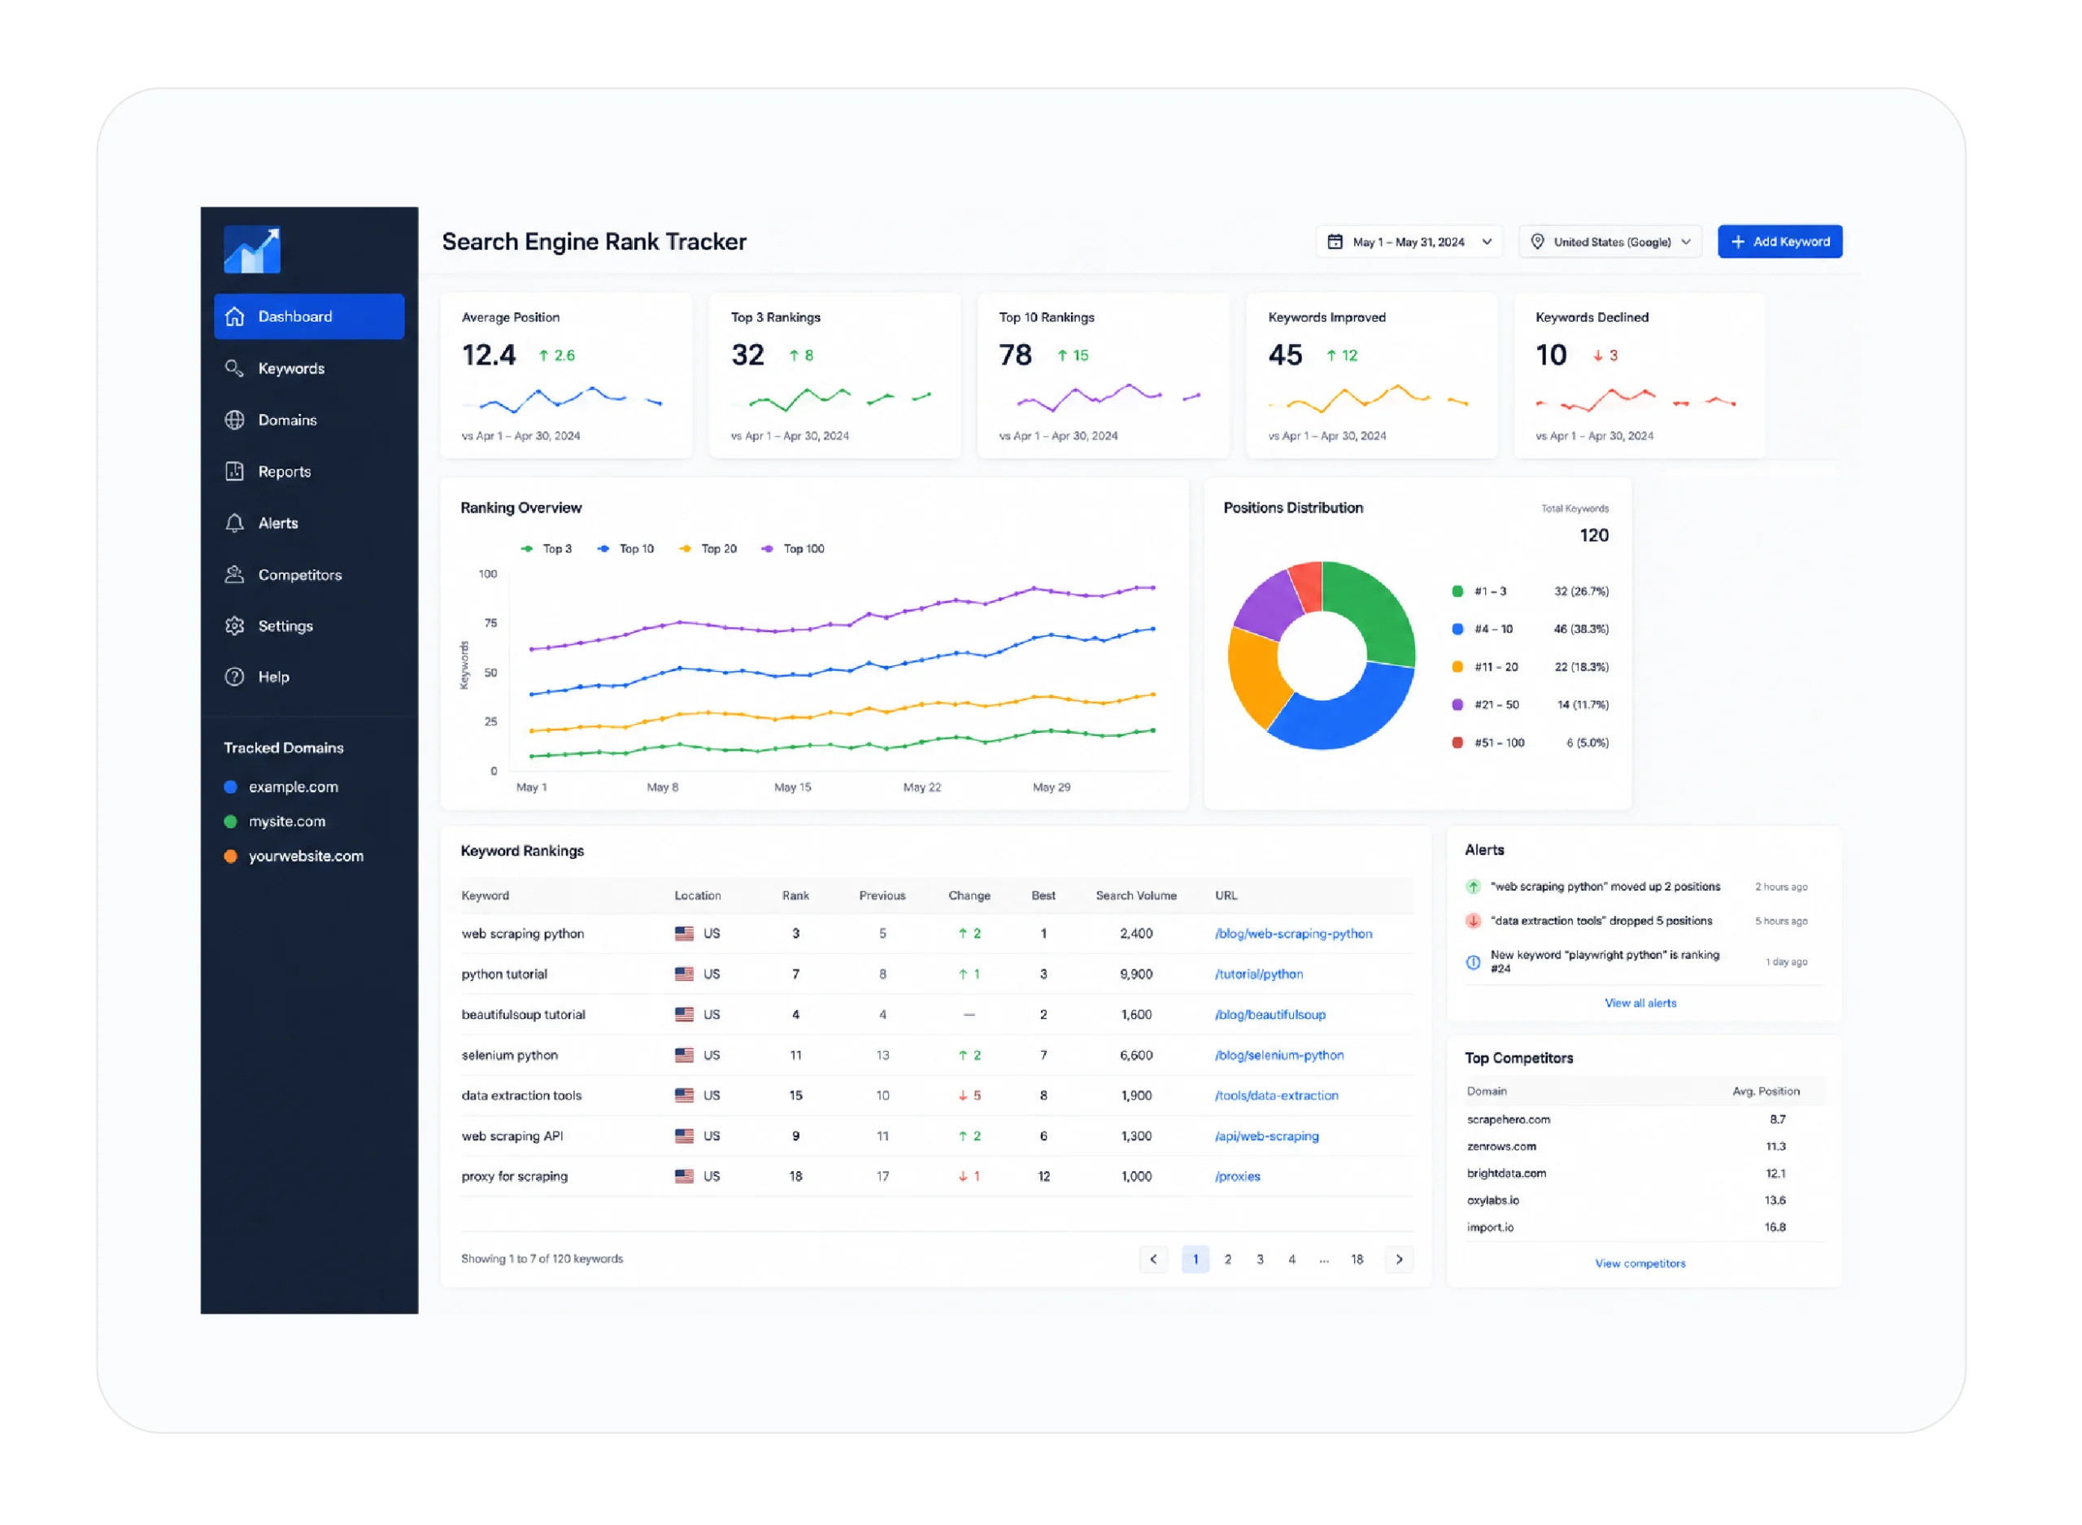Click the red #51 – 100 legend swatch
Viewport: 2082px width, 1525px height.
tap(1458, 743)
